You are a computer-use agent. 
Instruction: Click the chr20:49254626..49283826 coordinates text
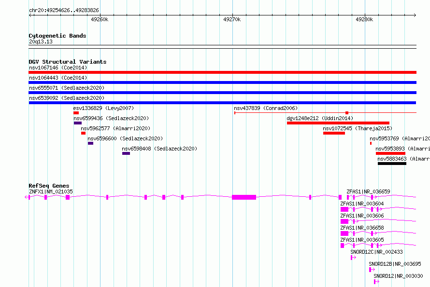click(64, 10)
